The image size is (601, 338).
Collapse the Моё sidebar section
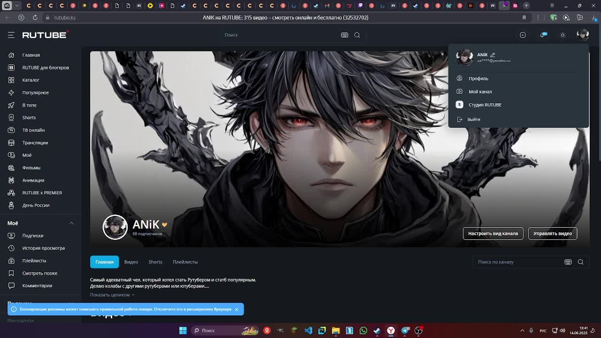[x=71, y=223]
